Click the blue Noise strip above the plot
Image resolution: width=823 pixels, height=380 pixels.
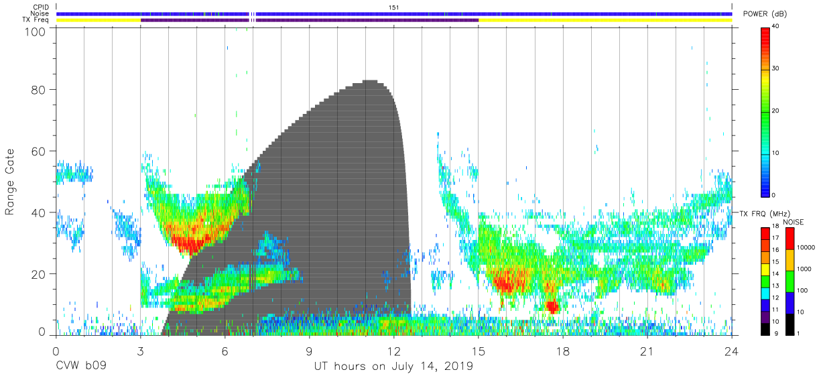pos(394,13)
